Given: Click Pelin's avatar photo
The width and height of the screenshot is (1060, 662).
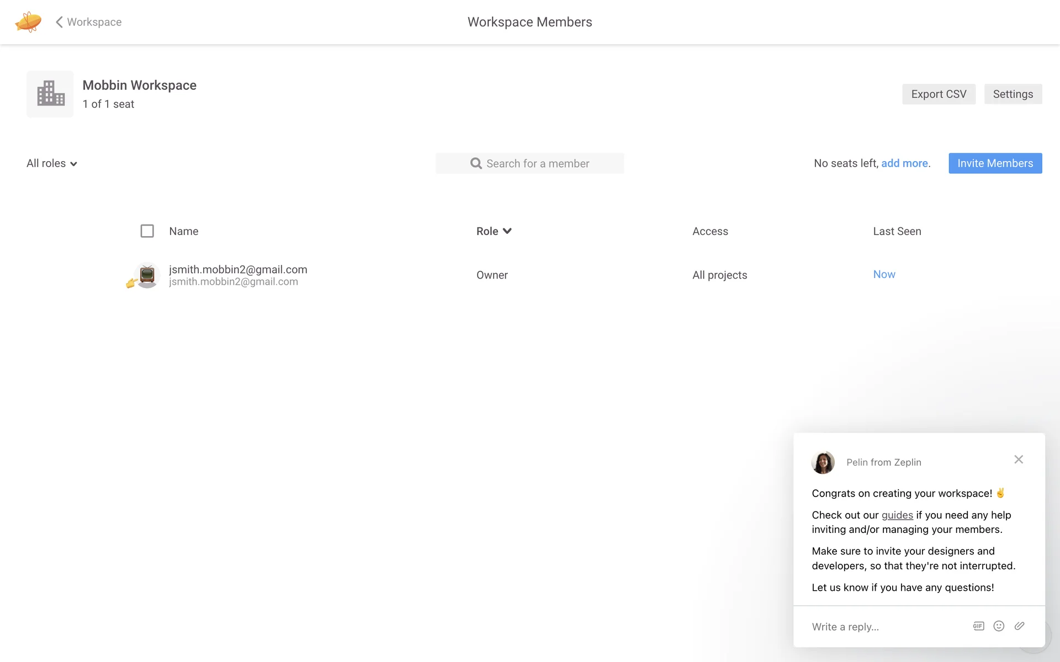Looking at the screenshot, I should coord(823,462).
